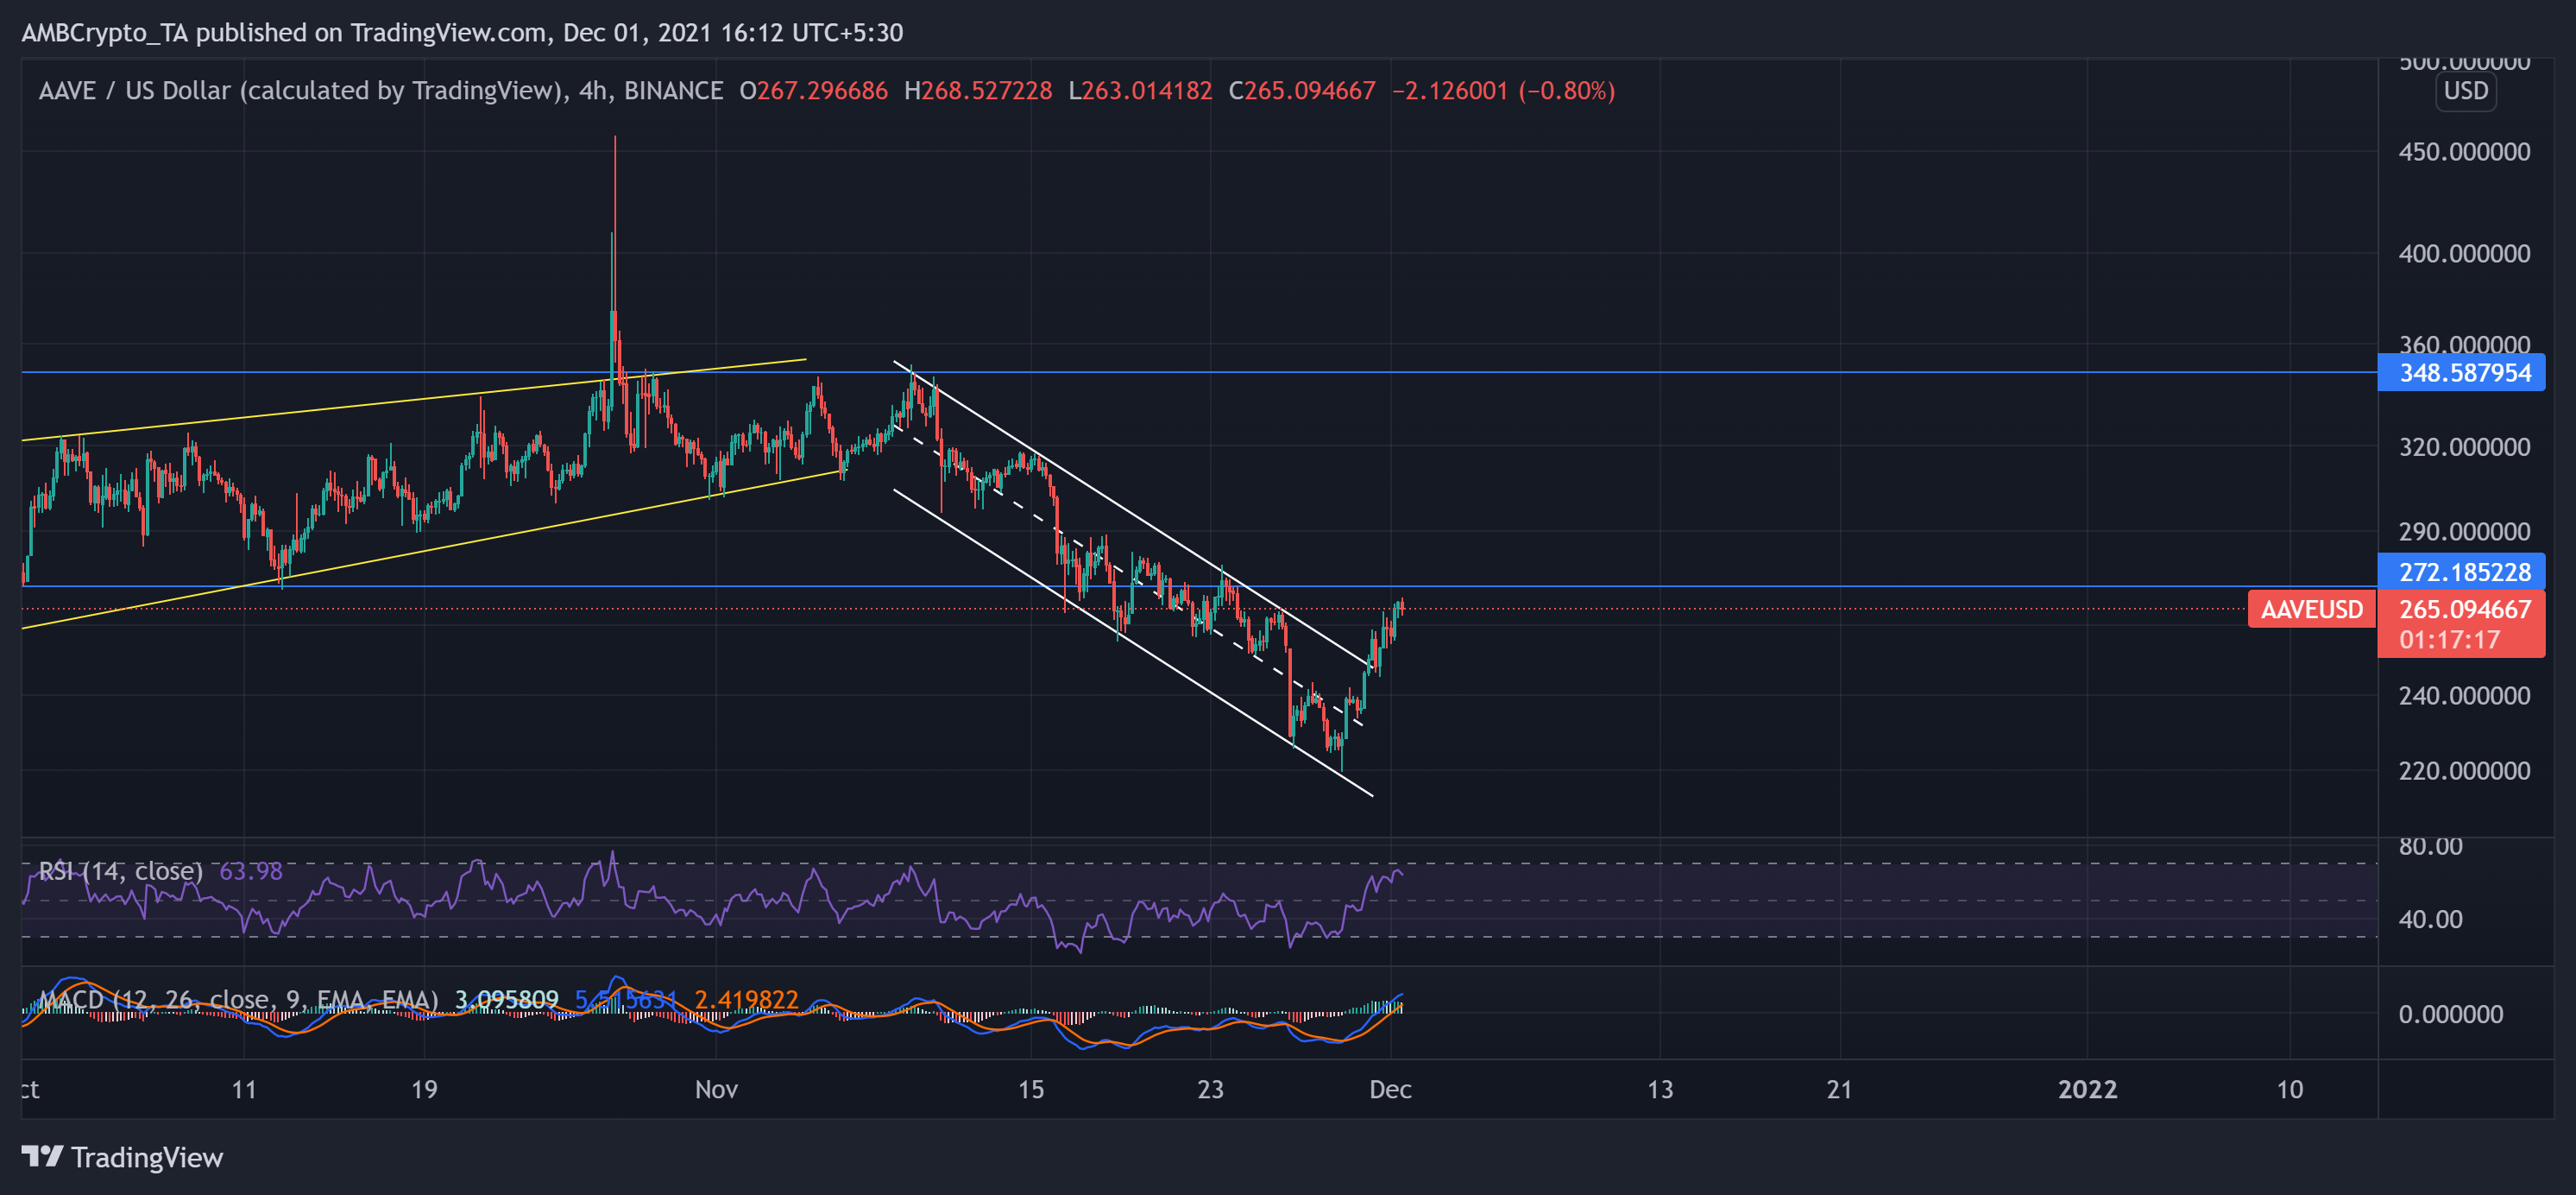The width and height of the screenshot is (2576, 1195).
Task: Click the AAVEUSD red symbol tag
Action: pos(2311,610)
